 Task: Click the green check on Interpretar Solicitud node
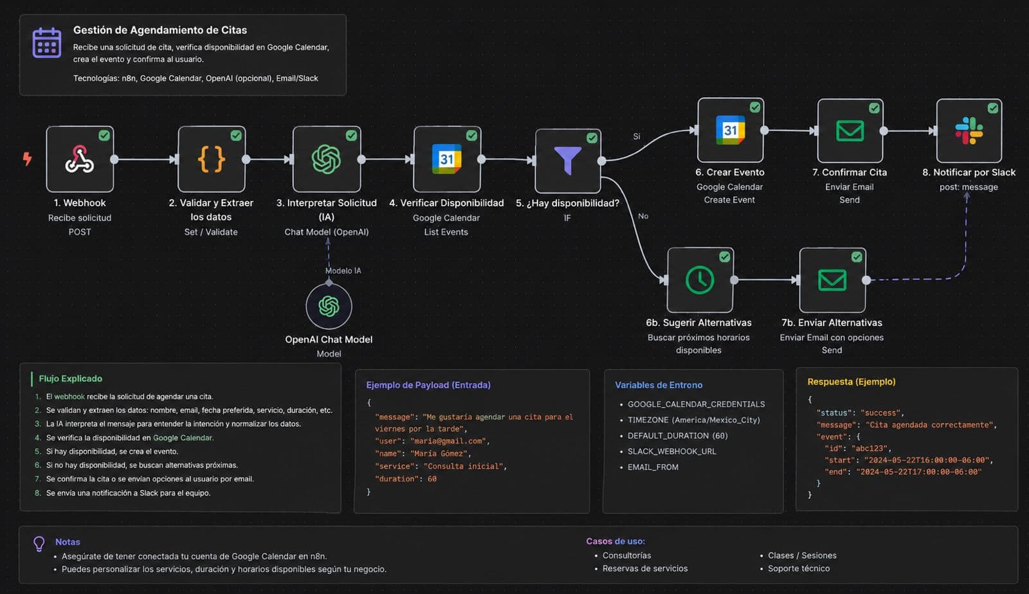tap(351, 135)
